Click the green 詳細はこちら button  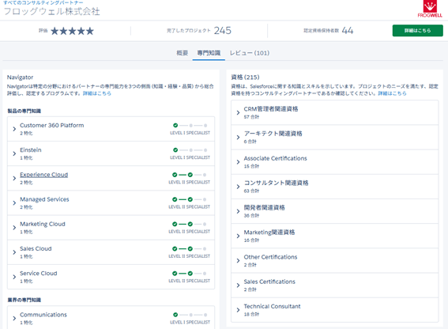pos(417,31)
